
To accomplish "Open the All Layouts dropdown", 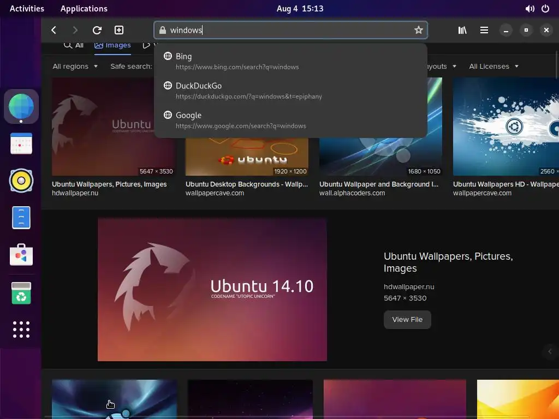I will click(x=441, y=66).
